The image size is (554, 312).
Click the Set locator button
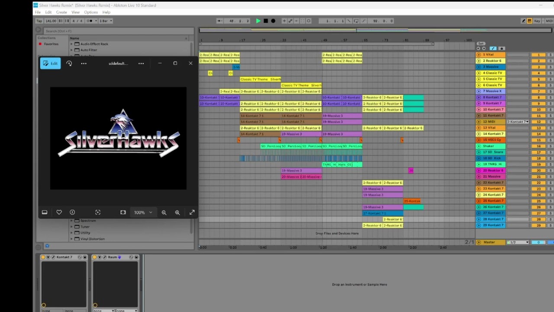tap(481, 44)
